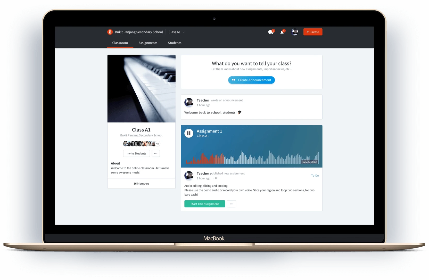Image resolution: width=429 pixels, height=280 pixels.
Task: Expand the +8 members overflow badge
Action: coord(157,144)
